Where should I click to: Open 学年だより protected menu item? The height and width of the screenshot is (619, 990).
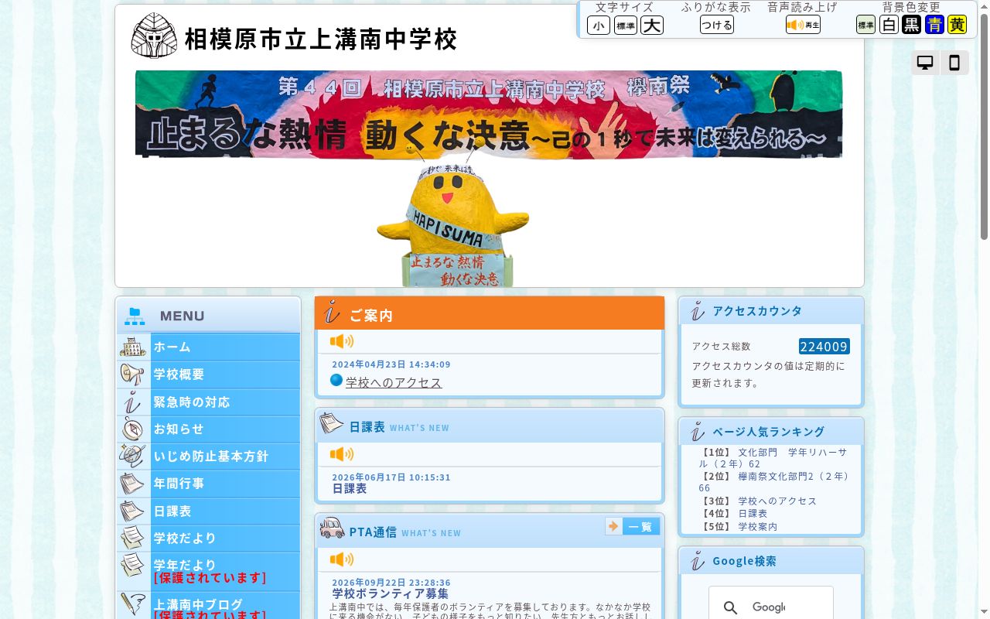click(x=209, y=572)
